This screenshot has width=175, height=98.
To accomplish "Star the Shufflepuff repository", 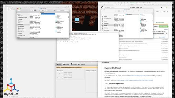I will [157, 11].
